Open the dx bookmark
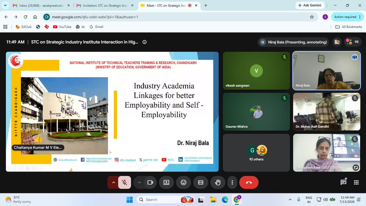Image resolution: width=366 pixels, height=206 pixels. coord(80,27)
